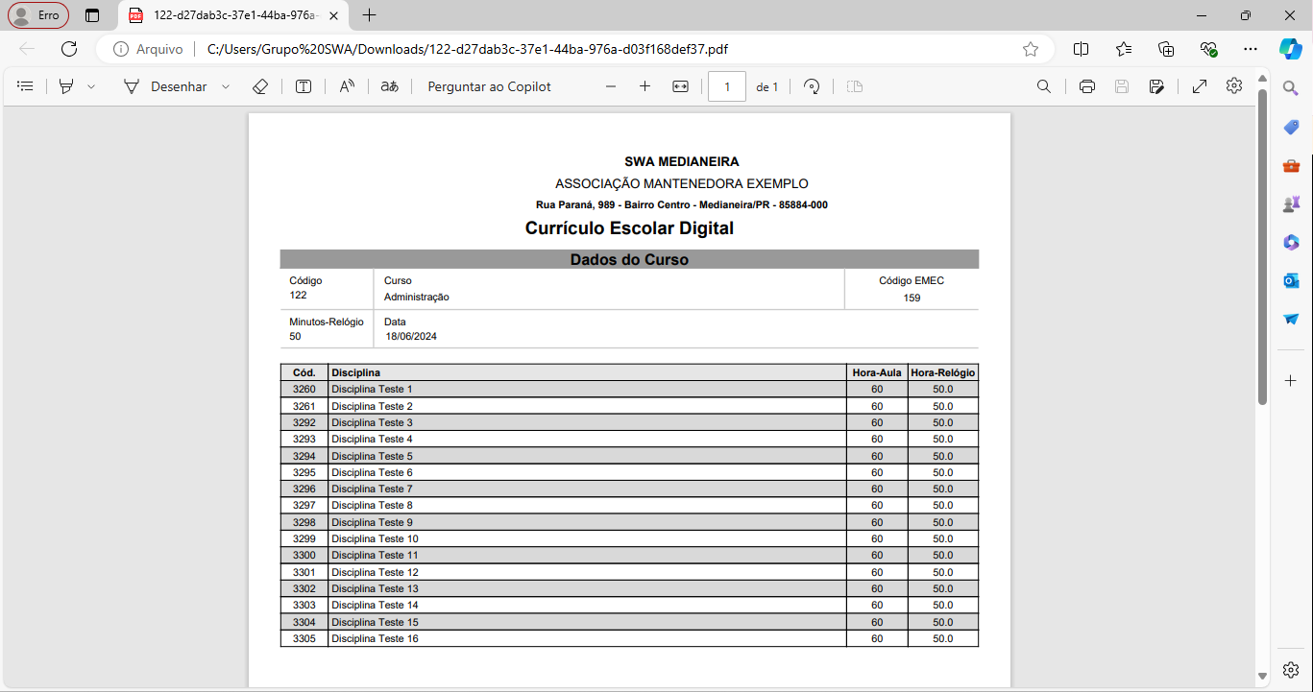Viewport: 1313px width, 692px height.
Task: Open the PDF table of contents icon
Action: (x=26, y=86)
